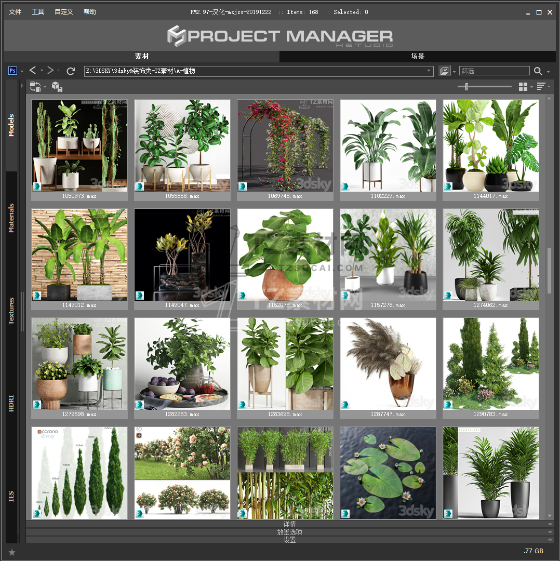Toggle the checklist filter icon
Viewport: 560px width, 561px height.
[444, 71]
